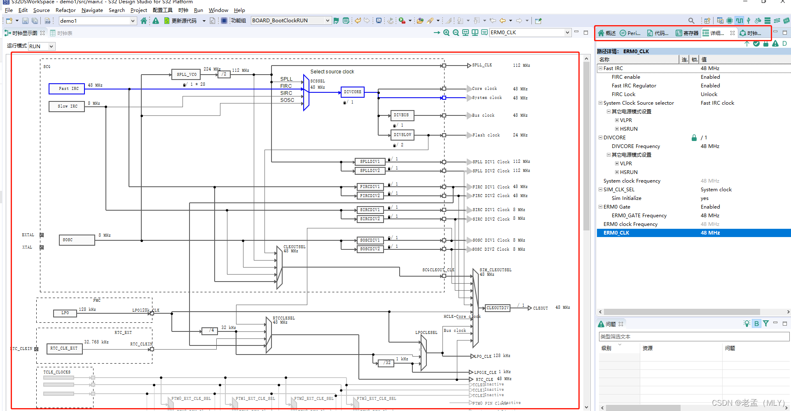Collapse the Fast IRC tree node
791x411 pixels.
pos(600,68)
